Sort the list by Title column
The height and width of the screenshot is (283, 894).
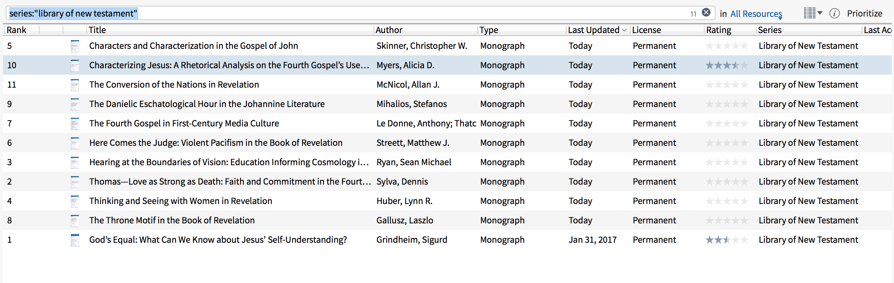97,30
